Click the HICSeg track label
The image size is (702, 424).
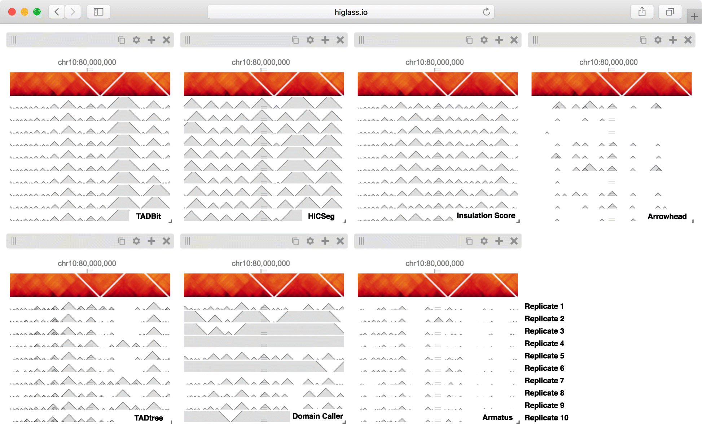pos(321,216)
